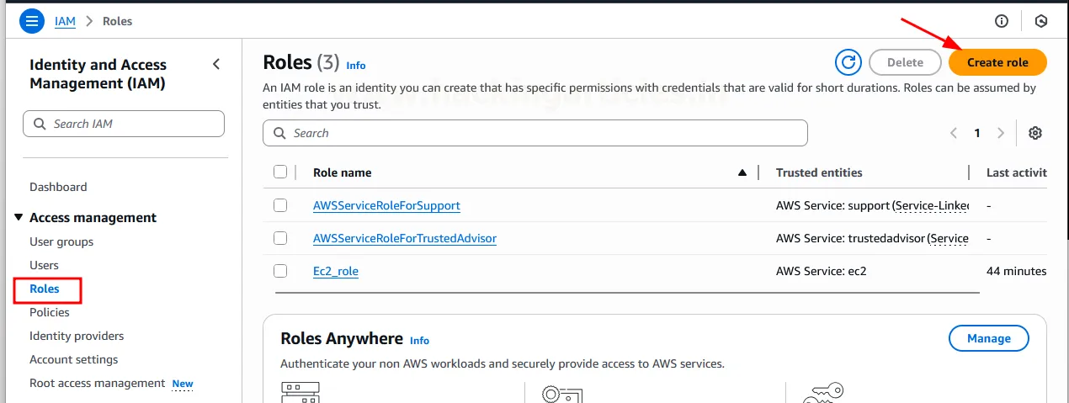Open the hamburger navigation menu

click(x=32, y=21)
